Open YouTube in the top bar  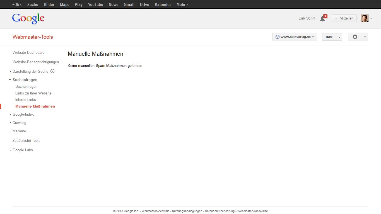click(95, 4)
